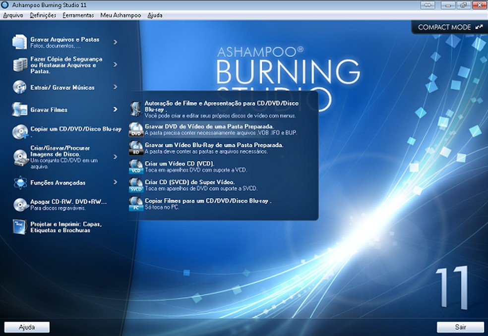Click the Projetar e Imprimir capas icon

pos(20,227)
